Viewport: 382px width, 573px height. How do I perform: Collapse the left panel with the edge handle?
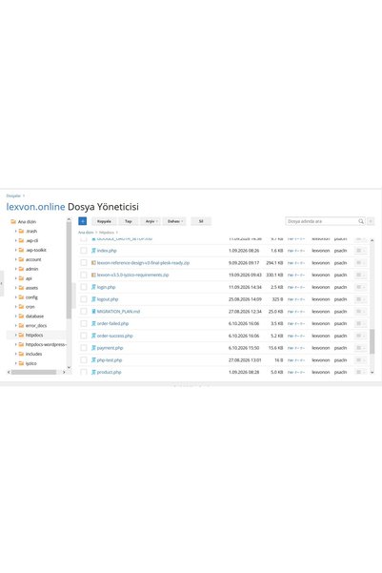2,283
